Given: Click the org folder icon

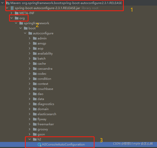Looking at the screenshot, I should tap(17, 18).
